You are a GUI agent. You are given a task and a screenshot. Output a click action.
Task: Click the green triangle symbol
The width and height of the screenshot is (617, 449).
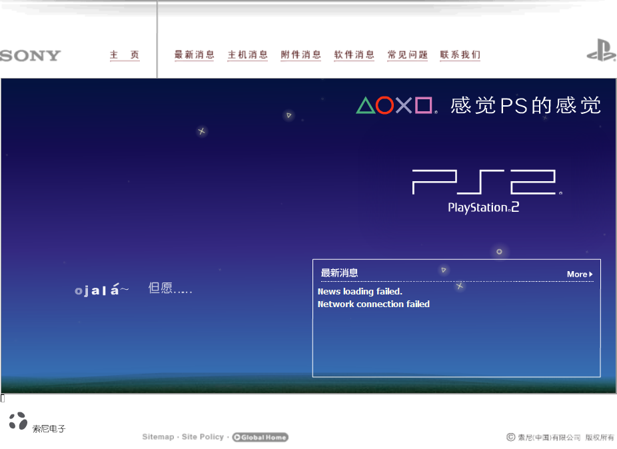(x=366, y=105)
